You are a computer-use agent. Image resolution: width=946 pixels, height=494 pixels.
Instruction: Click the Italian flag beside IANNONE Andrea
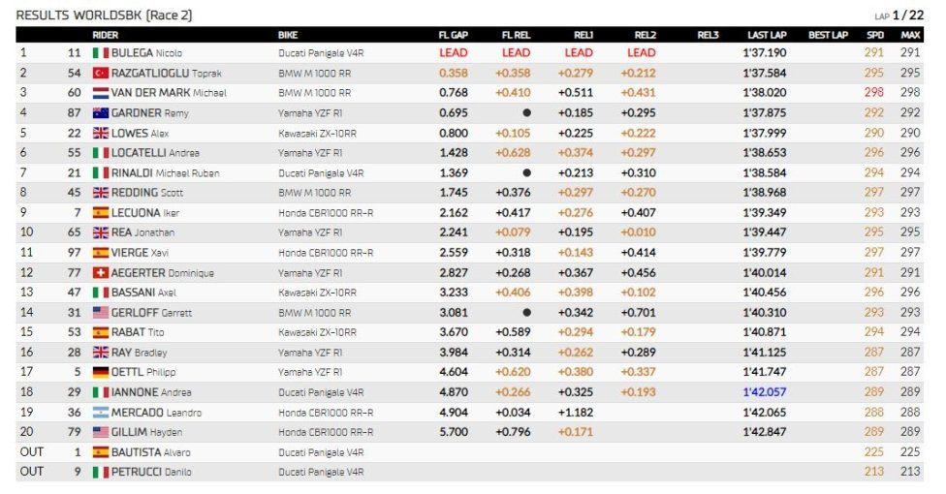[100, 392]
